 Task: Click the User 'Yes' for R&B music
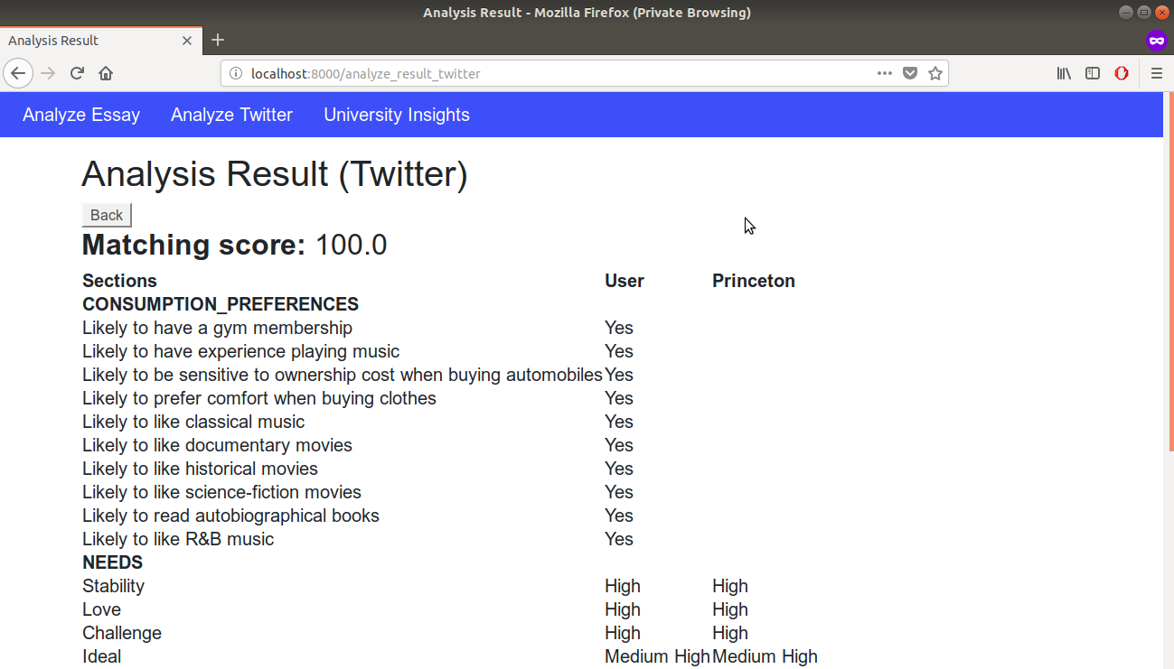(619, 539)
